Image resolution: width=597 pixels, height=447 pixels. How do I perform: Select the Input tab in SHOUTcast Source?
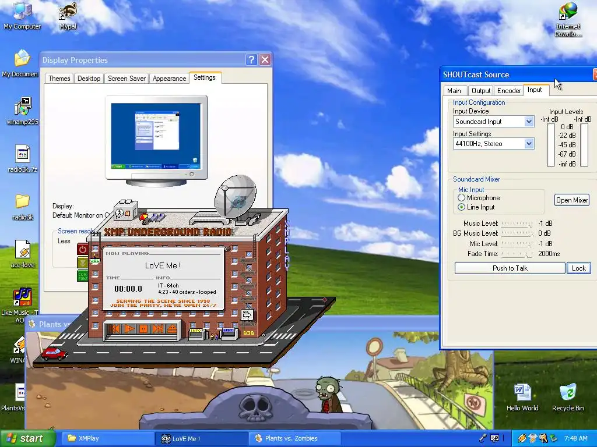point(535,90)
